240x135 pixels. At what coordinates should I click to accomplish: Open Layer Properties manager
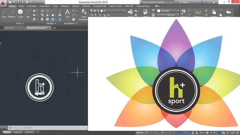[x=83, y=14]
